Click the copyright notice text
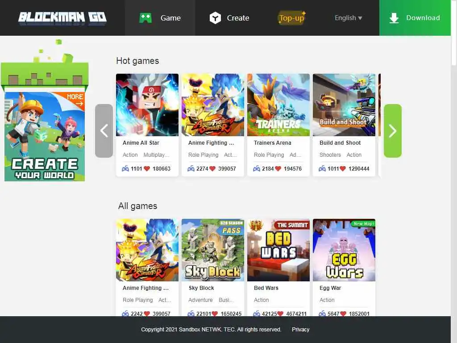The height and width of the screenshot is (343, 457). tap(211, 330)
